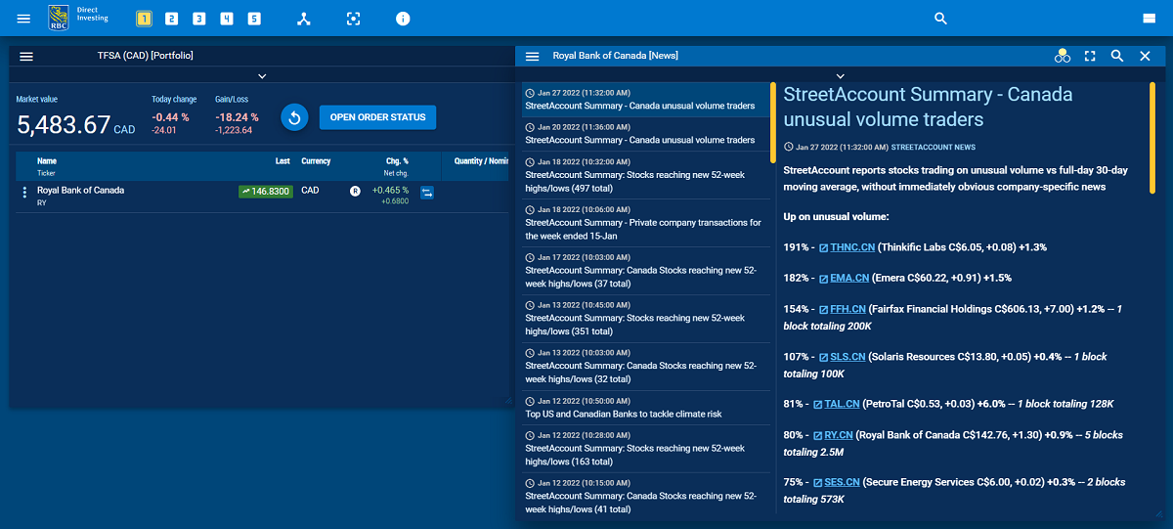Click the trade arrows icon for RY
The width and height of the screenshot is (1173, 529).
click(x=427, y=193)
